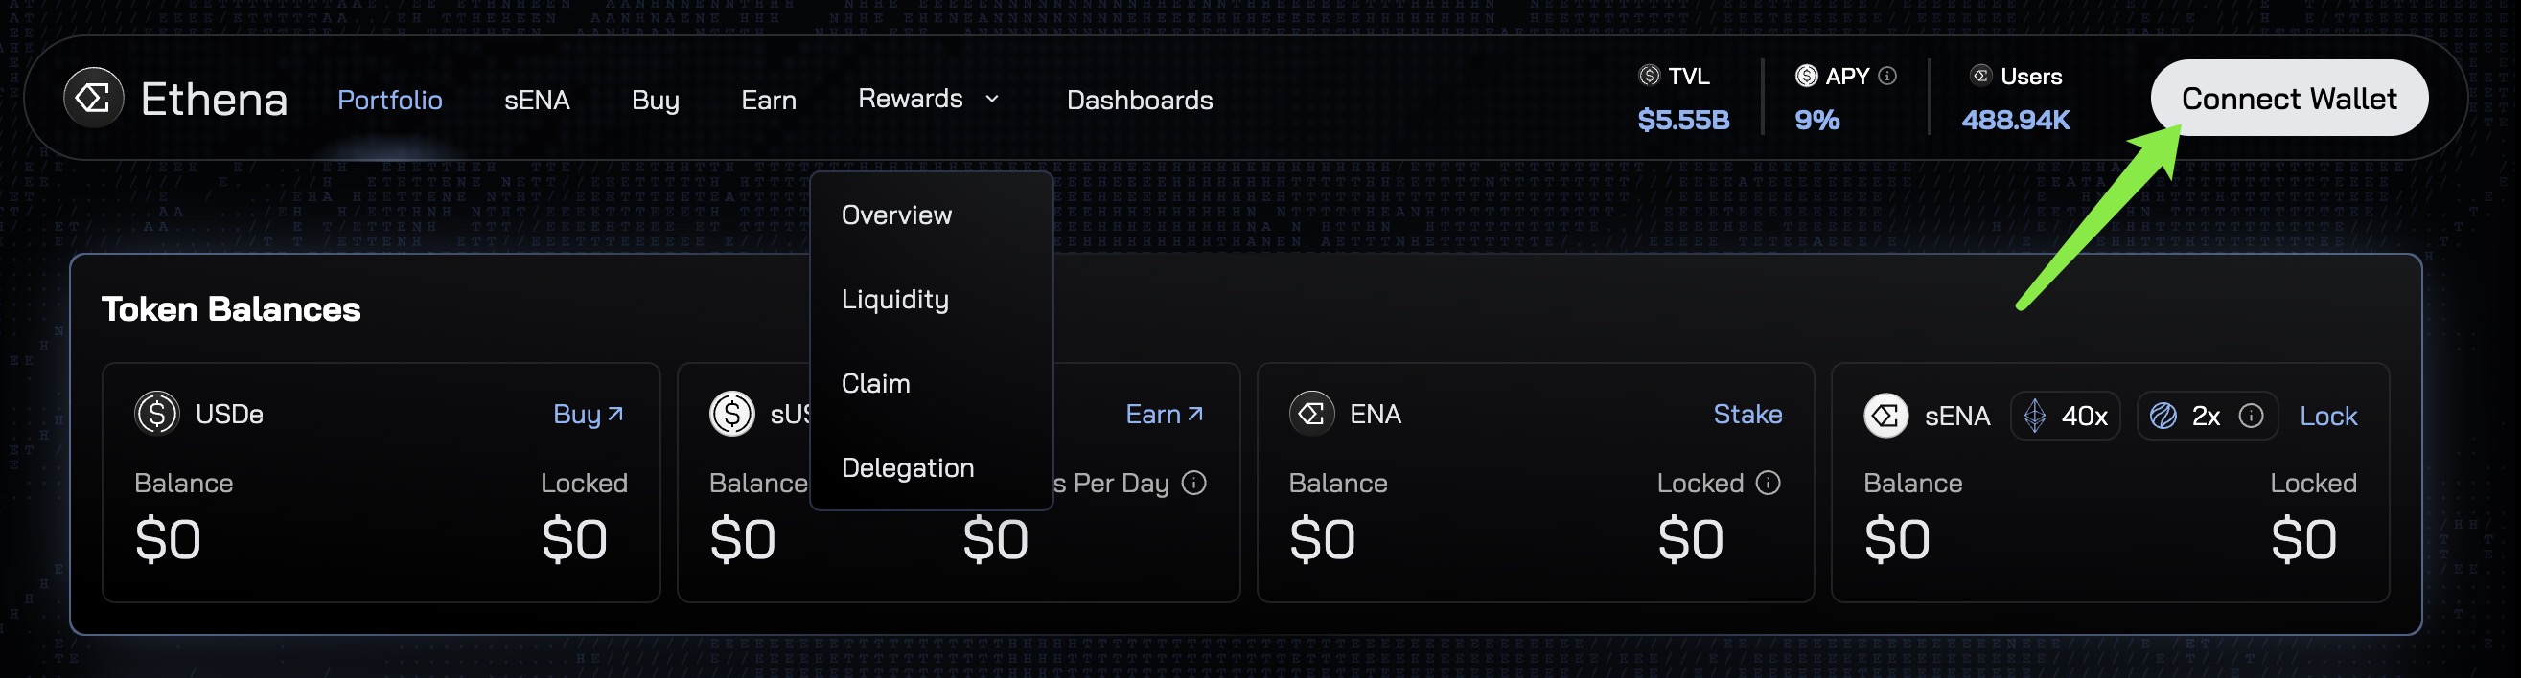Click the Ethena logo icon

(94, 98)
